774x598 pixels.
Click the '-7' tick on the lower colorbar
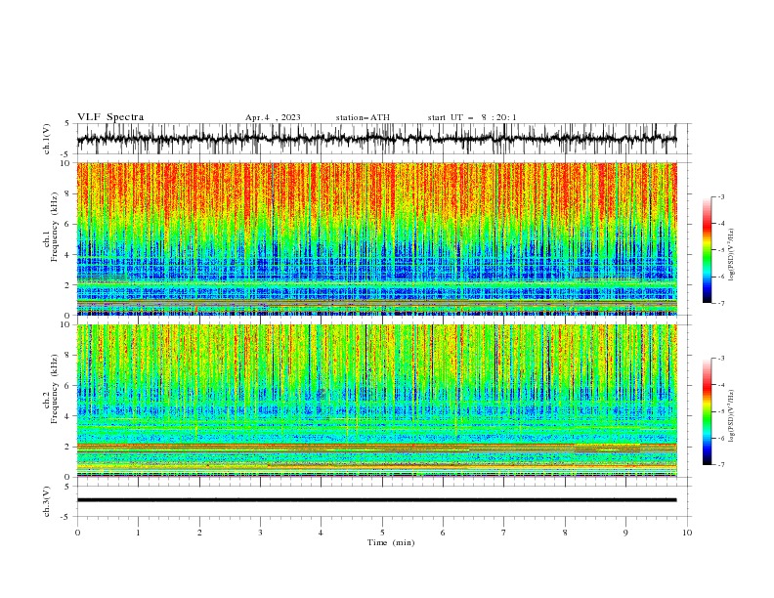(720, 465)
